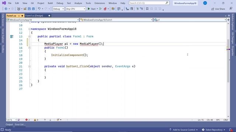This screenshot has width=236, height=132.
Task: Open the Edit menu
Action: (x=17, y=3)
